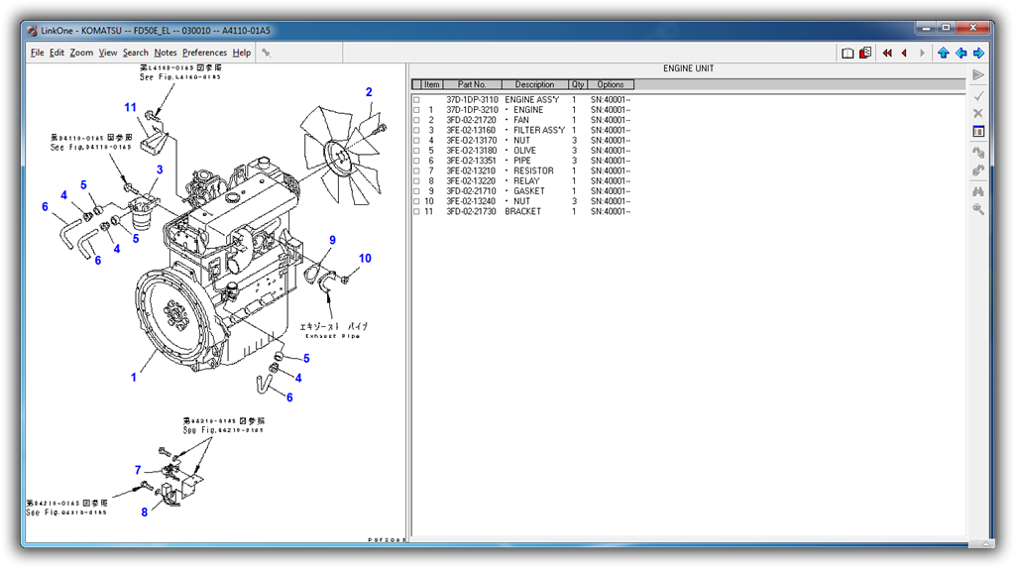Click the checkmark icon in side toolbar
The image size is (1015, 568).
tap(978, 96)
